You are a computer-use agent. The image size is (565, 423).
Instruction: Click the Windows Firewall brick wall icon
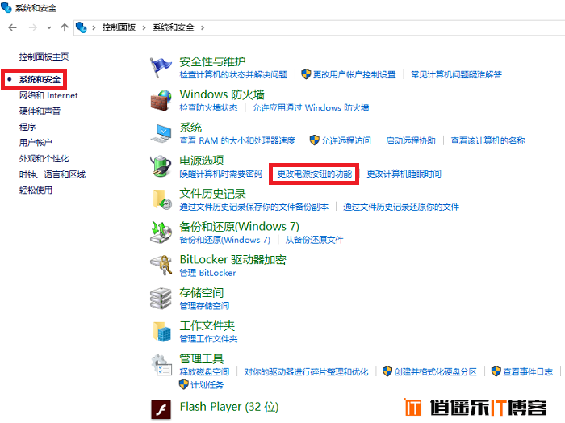click(161, 101)
